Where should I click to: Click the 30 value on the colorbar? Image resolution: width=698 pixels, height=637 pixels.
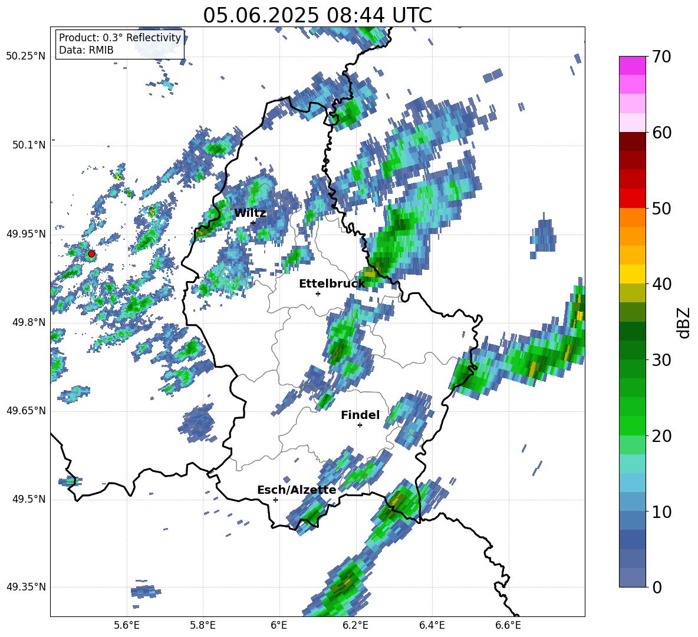pos(661,359)
